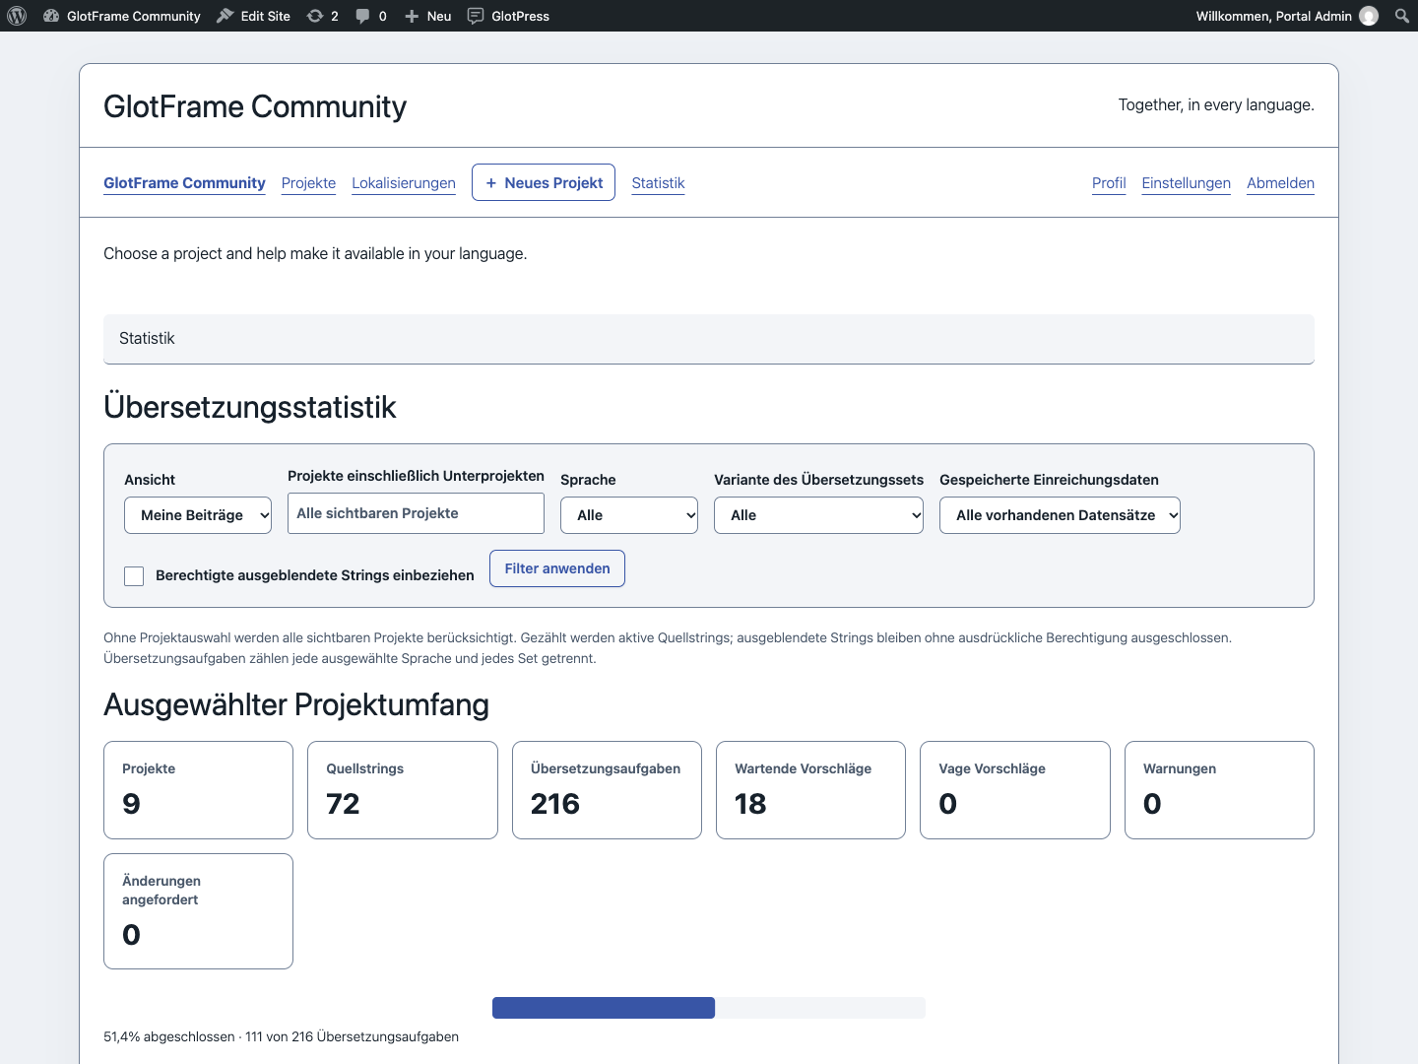1418x1064 pixels.
Task: Click the Vage Vorschläge 0 card
Action: [1015, 790]
